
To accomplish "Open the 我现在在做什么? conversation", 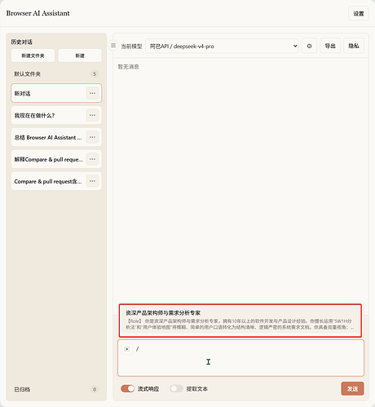I will click(56, 115).
